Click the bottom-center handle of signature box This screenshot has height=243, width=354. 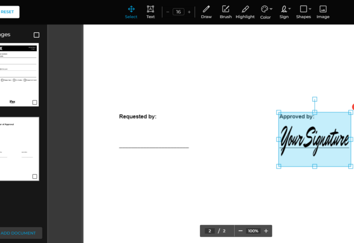[315, 166]
